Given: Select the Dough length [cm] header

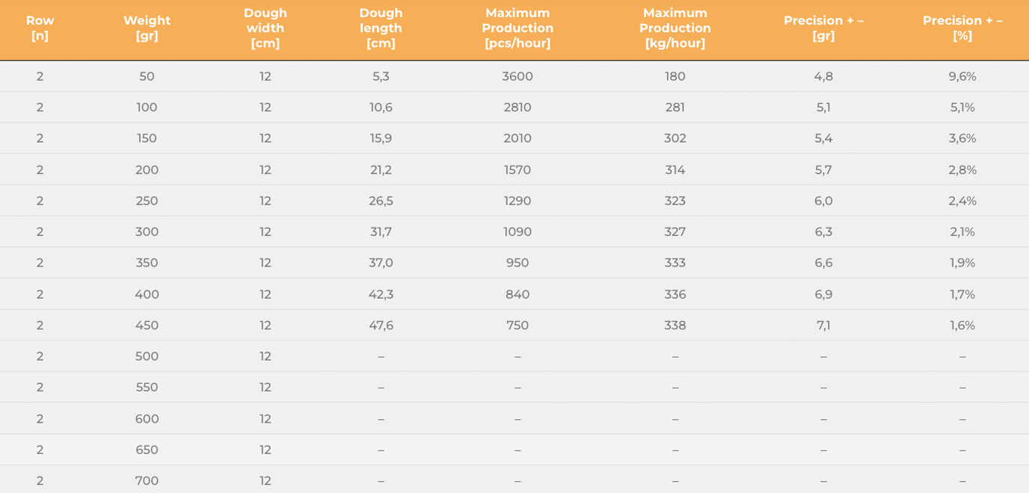Looking at the screenshot, I should click(x=381, y=28).
